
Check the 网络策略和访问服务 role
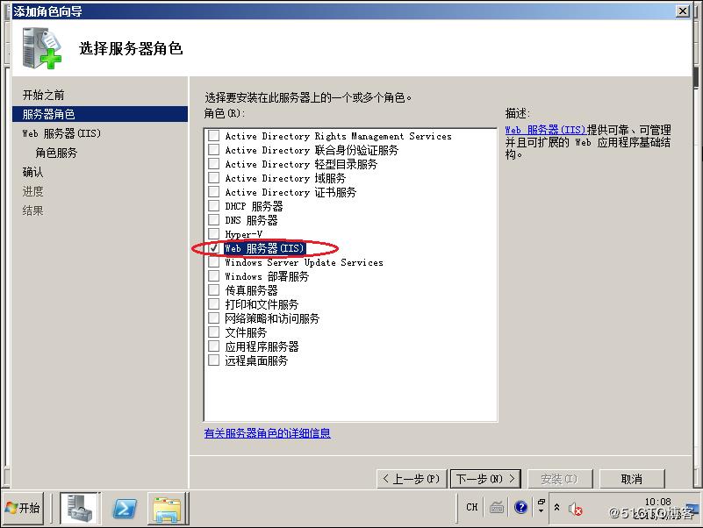tap(214, 318)
